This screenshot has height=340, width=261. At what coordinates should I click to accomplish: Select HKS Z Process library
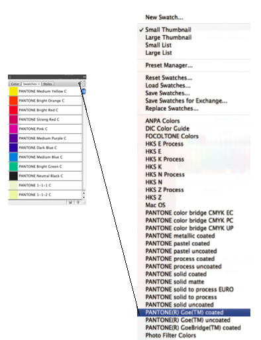164,190
